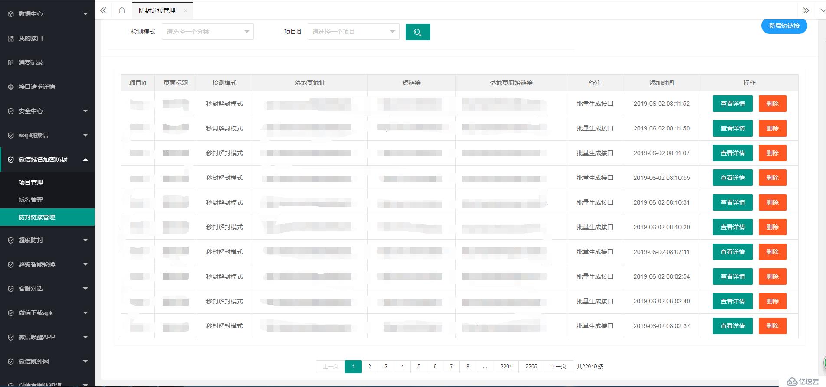This screenshot has width=826, height=387.
Task: Open 接口请求详情 menu item
Action: pos(47,87)
